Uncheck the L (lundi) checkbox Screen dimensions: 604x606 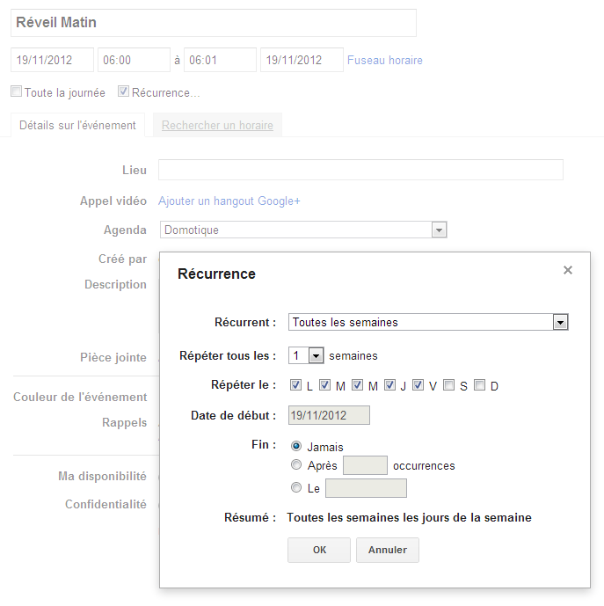[295, 385]
